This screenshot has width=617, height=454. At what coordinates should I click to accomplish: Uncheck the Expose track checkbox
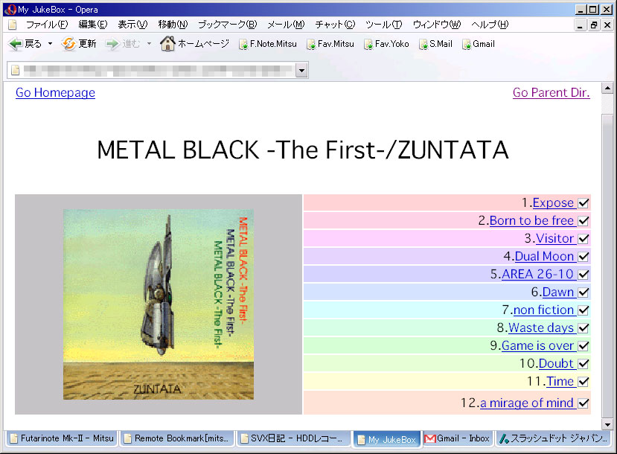tap(584, 203)
